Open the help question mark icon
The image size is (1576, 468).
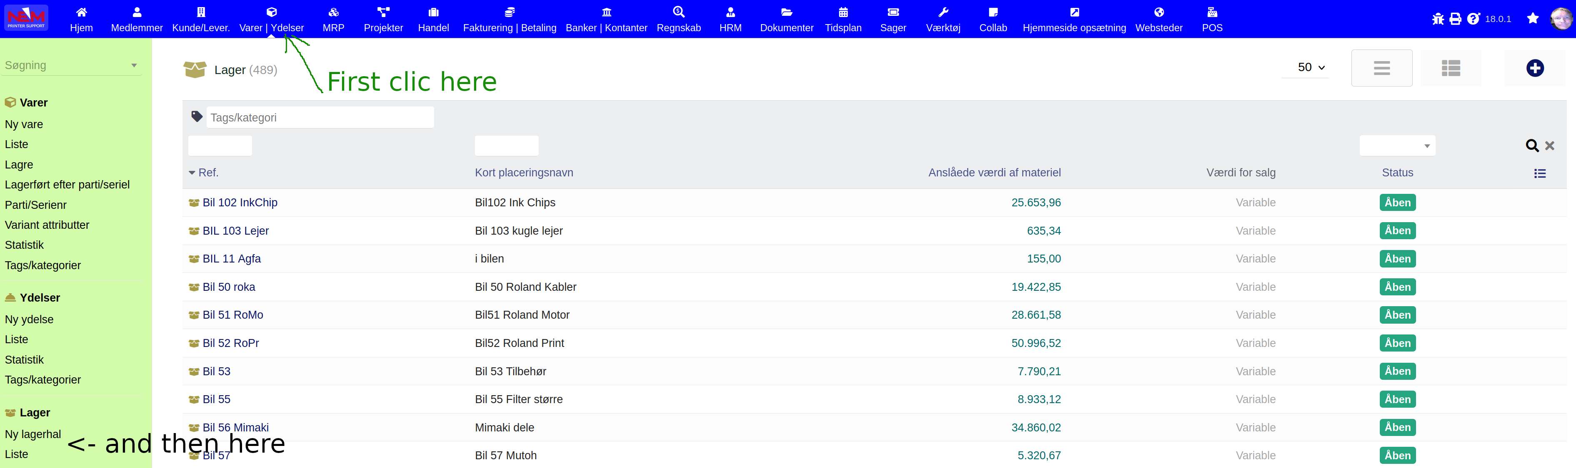pos(1473,19)
